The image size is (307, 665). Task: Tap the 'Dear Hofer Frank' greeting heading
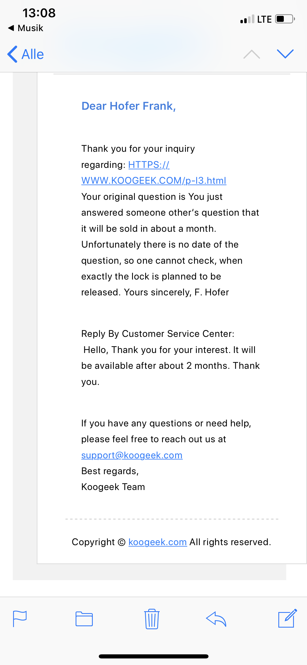(129, 106)
